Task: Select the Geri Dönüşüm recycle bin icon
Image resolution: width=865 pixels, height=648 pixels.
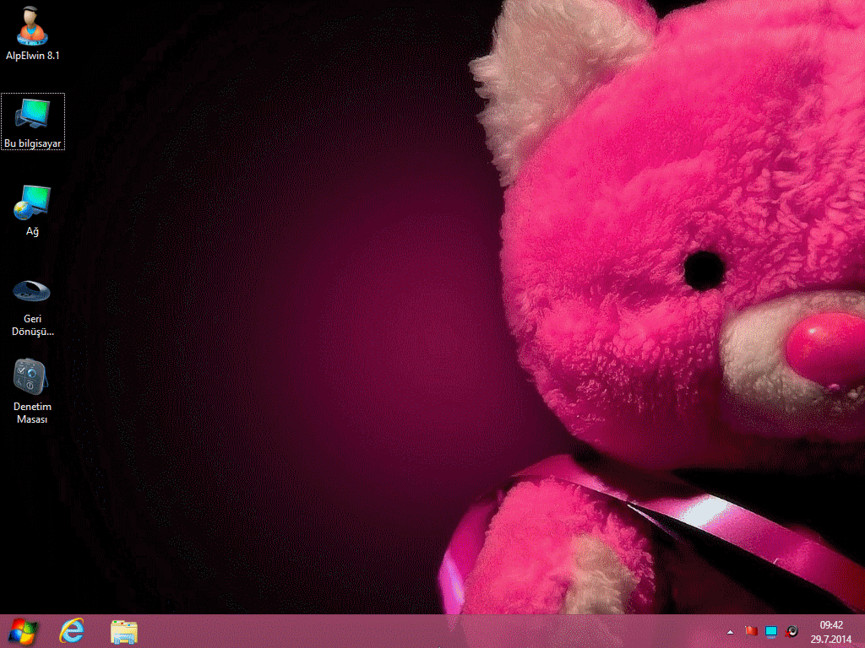Action: coord(32,291)
